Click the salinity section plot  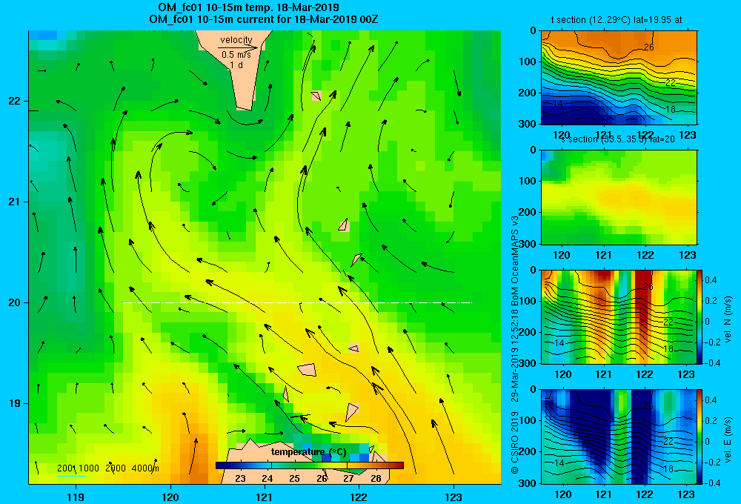pos(619,197)
